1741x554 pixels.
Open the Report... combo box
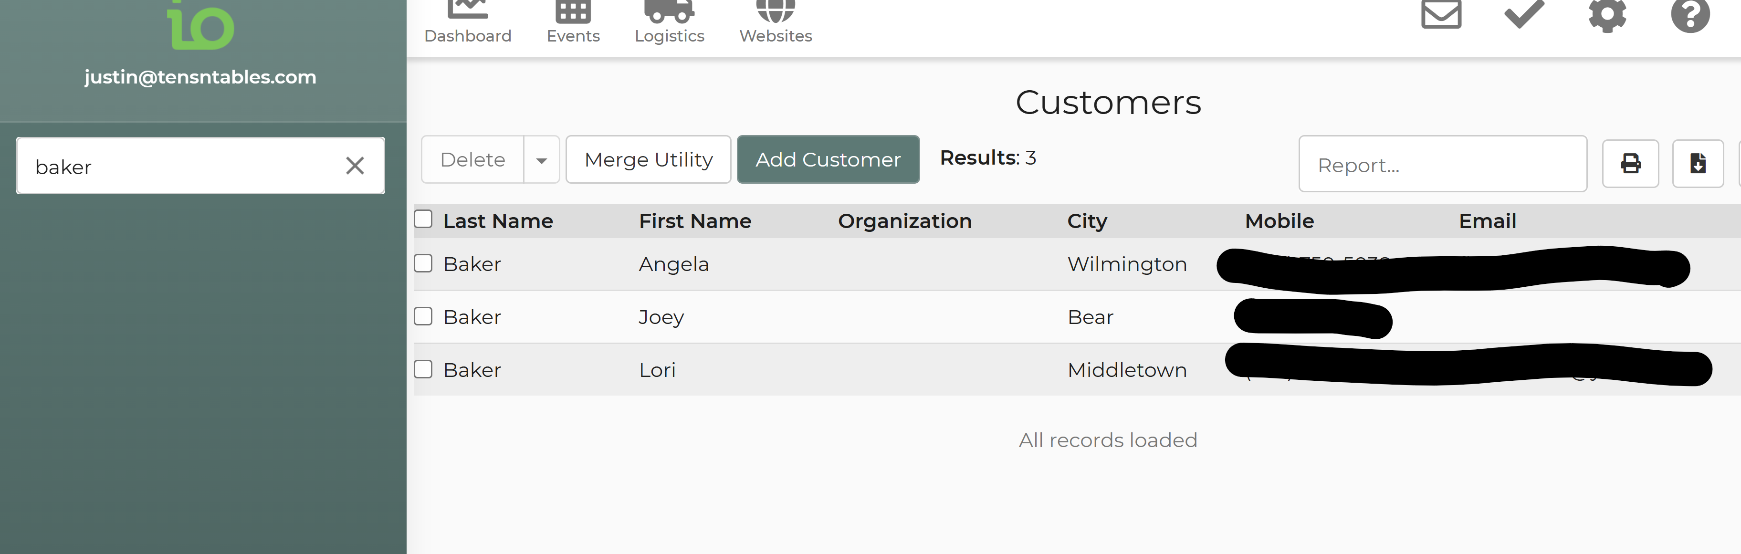point(1442,164)
